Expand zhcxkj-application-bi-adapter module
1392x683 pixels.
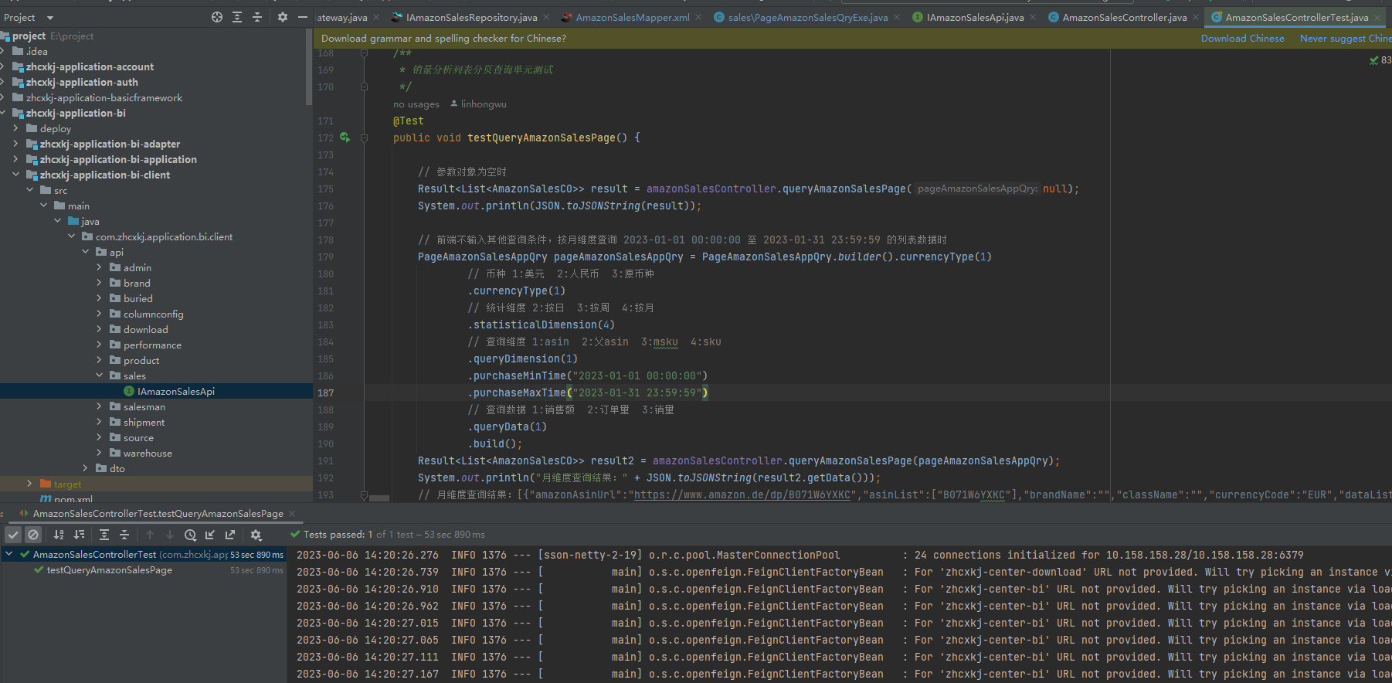[15, 144]
